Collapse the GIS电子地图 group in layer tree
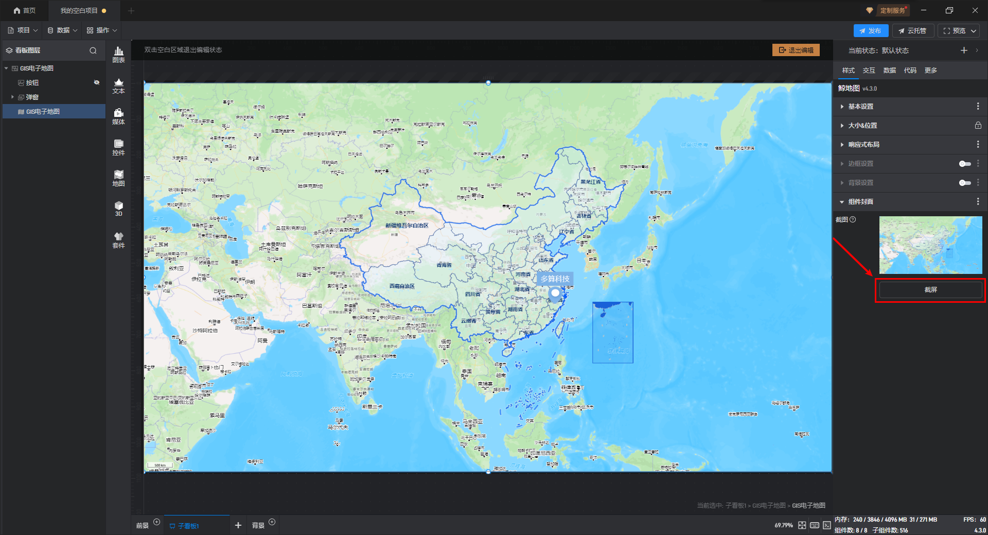This screenshot has height=535, width=988. click(x=6, y=68)
